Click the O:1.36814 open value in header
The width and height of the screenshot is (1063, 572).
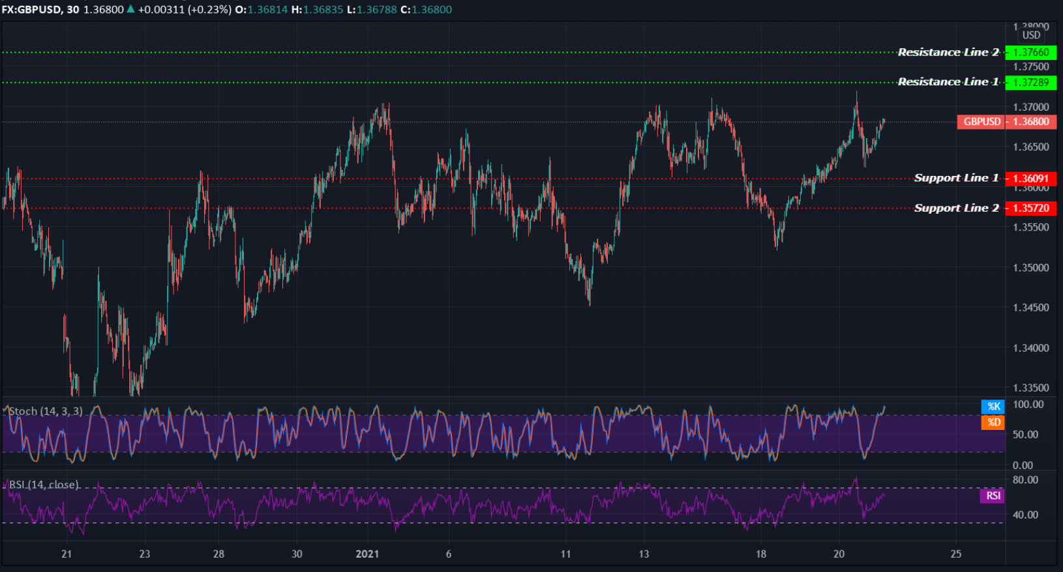[x=261, y=10]
